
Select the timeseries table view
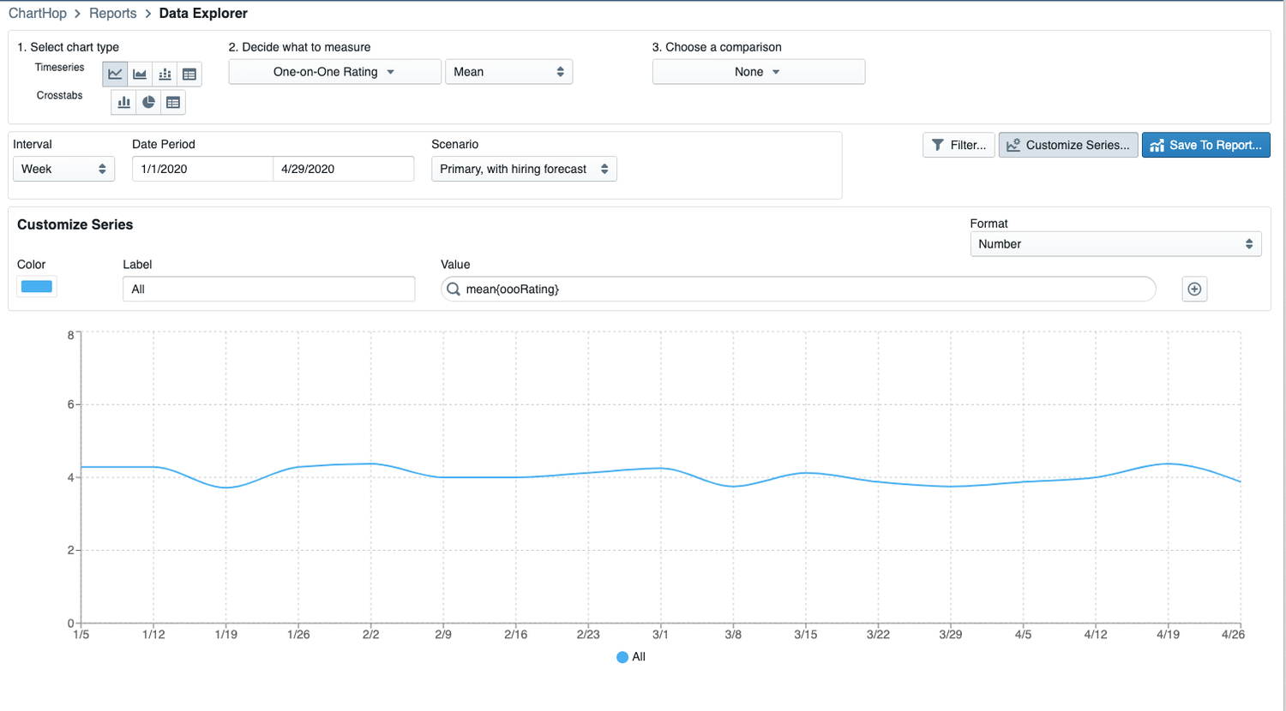coord(189,74)
